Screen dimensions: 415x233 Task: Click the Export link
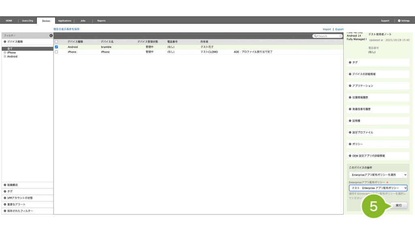pos(339,29)
